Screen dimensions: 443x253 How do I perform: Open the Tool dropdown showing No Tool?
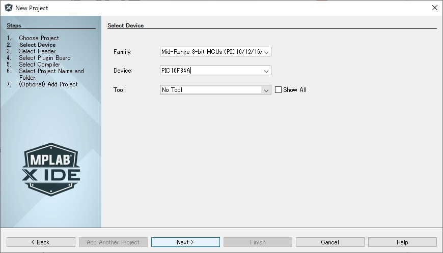click(266, 90)
